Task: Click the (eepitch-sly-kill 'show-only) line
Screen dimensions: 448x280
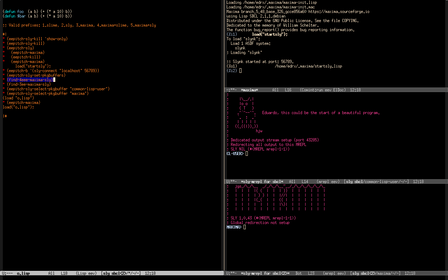Action: 37,39
